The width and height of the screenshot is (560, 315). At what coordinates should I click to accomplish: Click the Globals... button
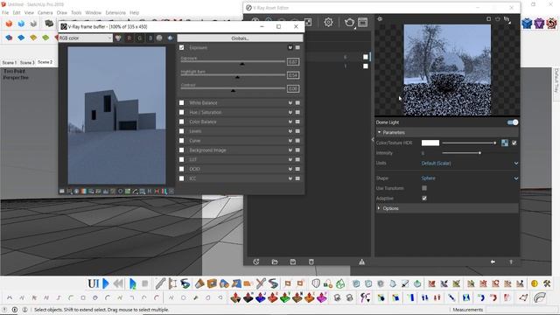pos(240,38)
